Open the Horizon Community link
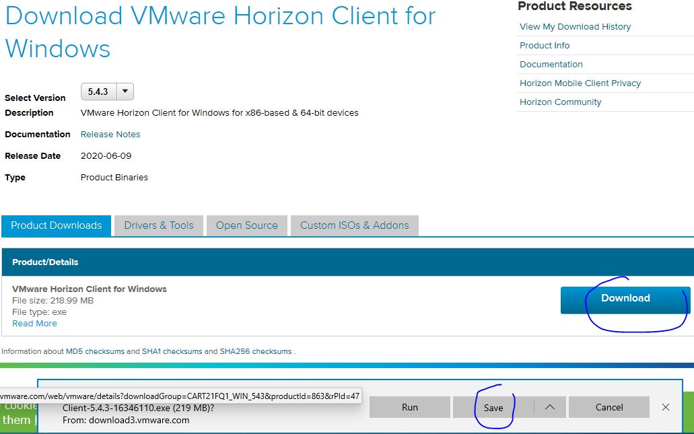Viewport: 694px width, 434px height. (x=560, y=102)
